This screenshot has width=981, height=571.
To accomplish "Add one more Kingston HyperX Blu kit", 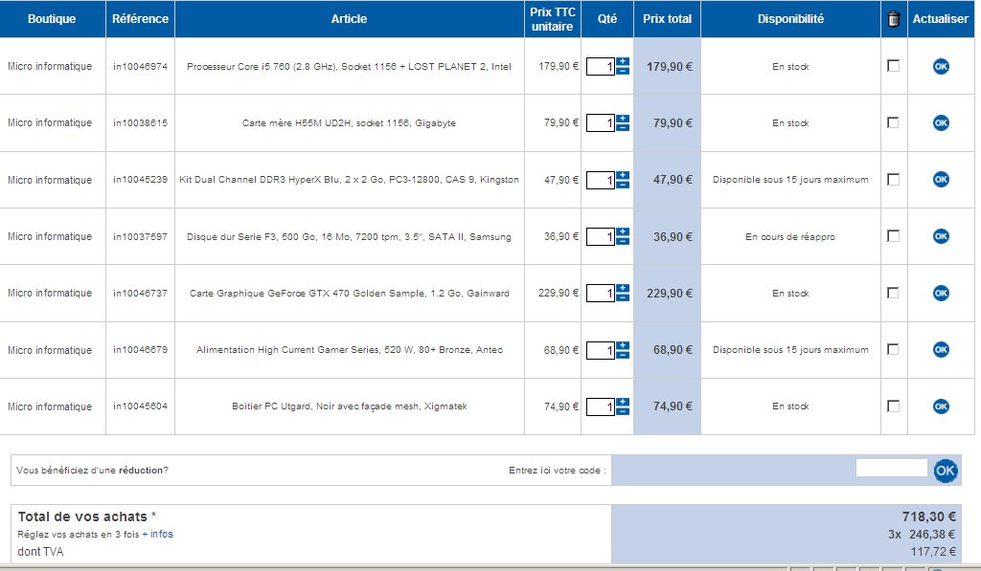I will (x=623, y=175).
